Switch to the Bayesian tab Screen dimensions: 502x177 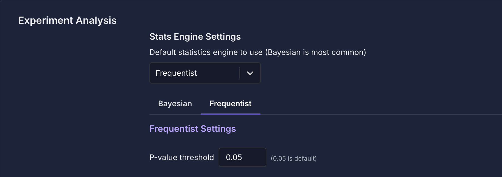[x=175, y=103]
